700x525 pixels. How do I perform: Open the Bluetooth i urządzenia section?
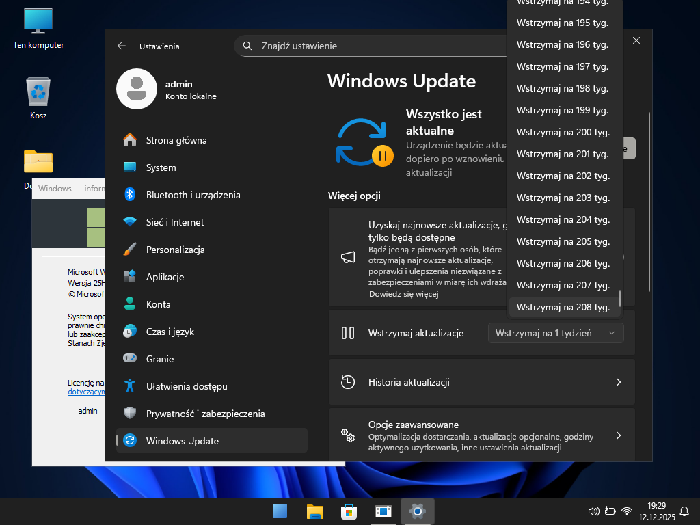(x=193, y=195)
